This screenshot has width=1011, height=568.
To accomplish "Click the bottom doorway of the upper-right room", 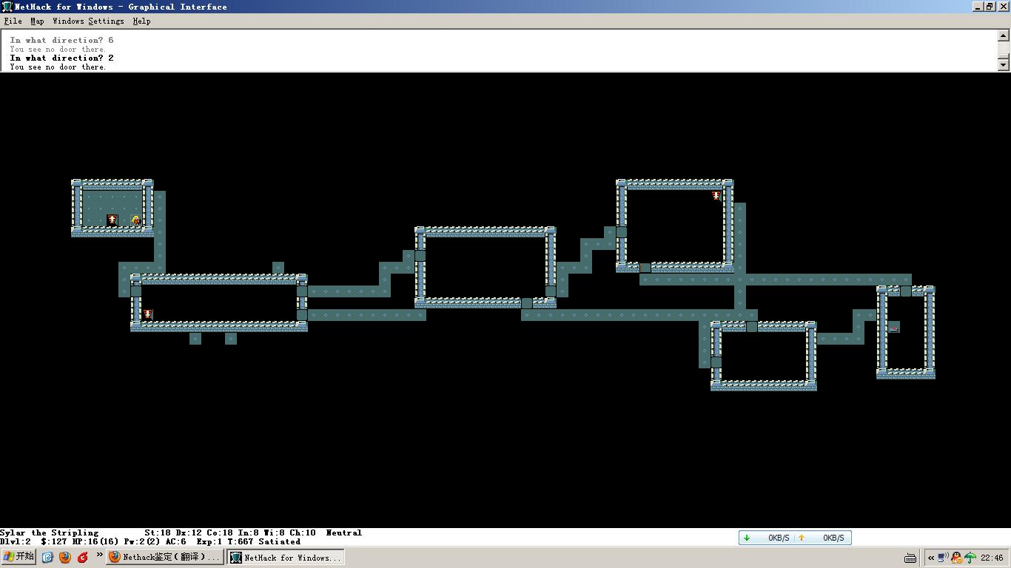I will (x=645, y=268).
